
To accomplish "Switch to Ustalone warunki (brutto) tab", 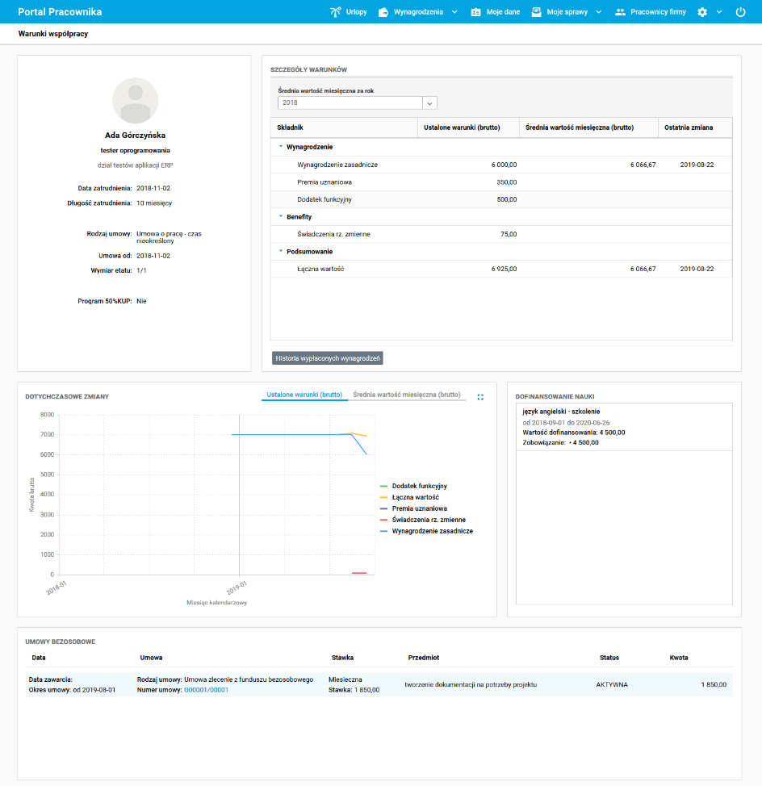I will 304,395.
